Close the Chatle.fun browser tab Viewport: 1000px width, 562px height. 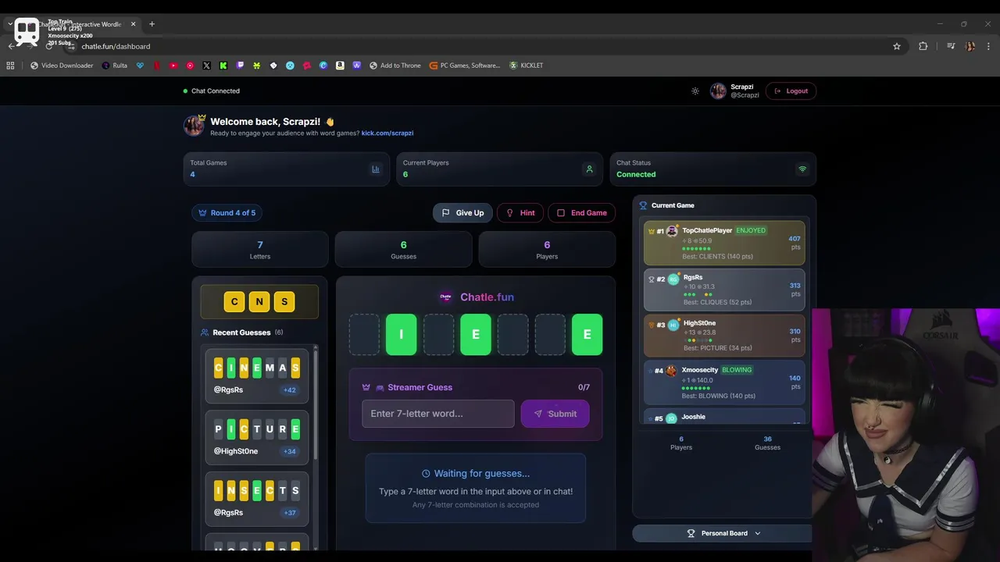[x=133, y=24]
